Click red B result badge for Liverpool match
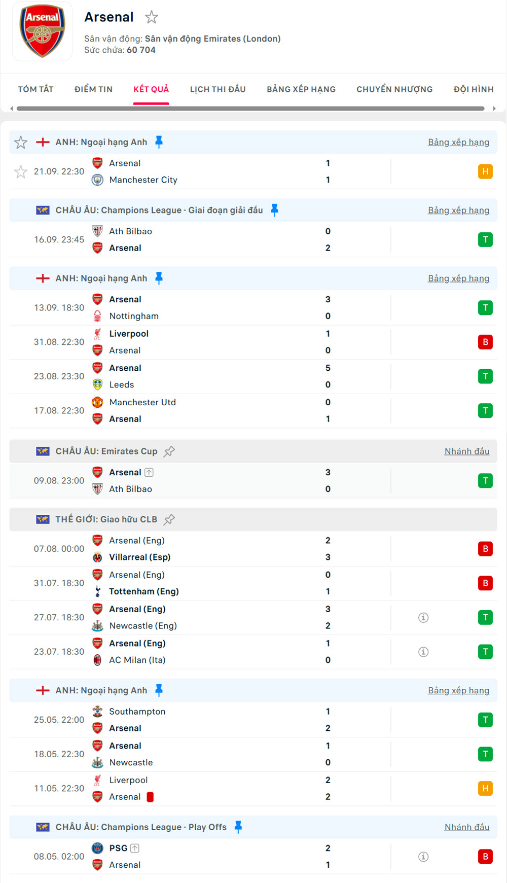507x883 pixels. [x=485, y=342]
